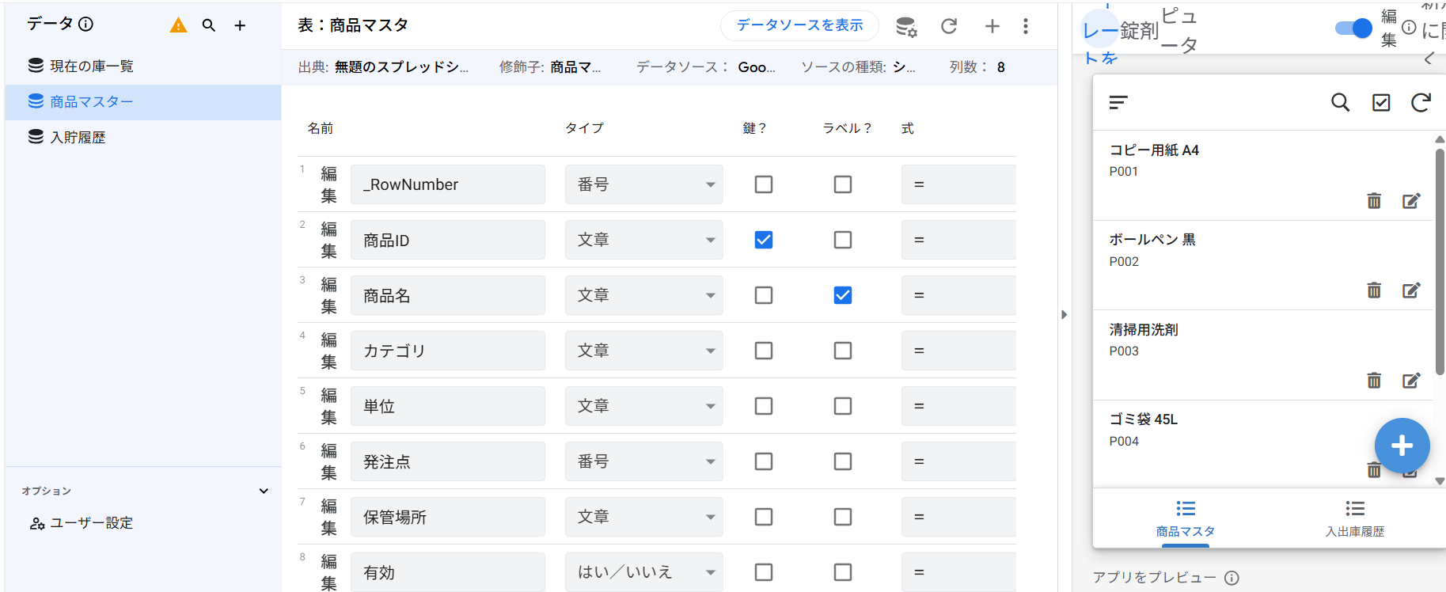Screen dimensions: 1446x592
Task: Sync the preview app with refresh icon
Action: click(1421, 102)
